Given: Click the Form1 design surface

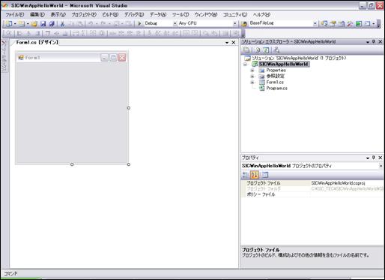Looking at the screenshot, I should click(72, 113).
